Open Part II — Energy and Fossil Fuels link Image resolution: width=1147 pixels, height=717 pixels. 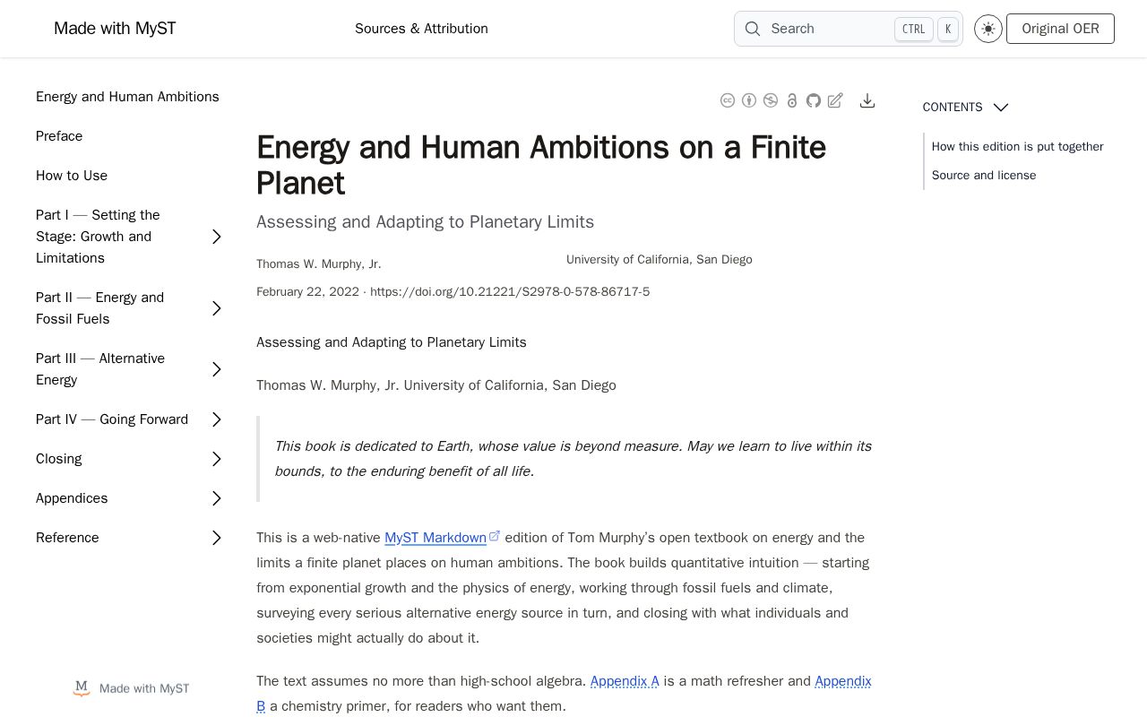tap(99, 308)
